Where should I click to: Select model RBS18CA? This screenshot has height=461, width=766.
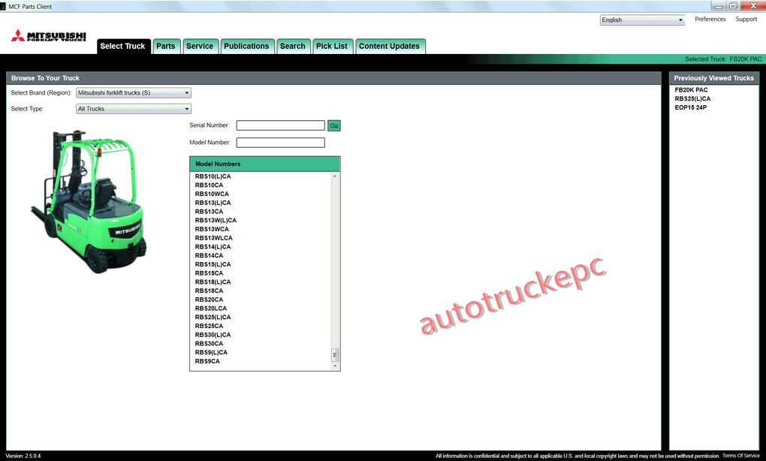tap(209, 291)
